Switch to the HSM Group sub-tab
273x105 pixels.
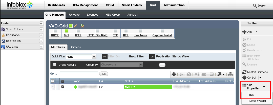coord(113,15)
